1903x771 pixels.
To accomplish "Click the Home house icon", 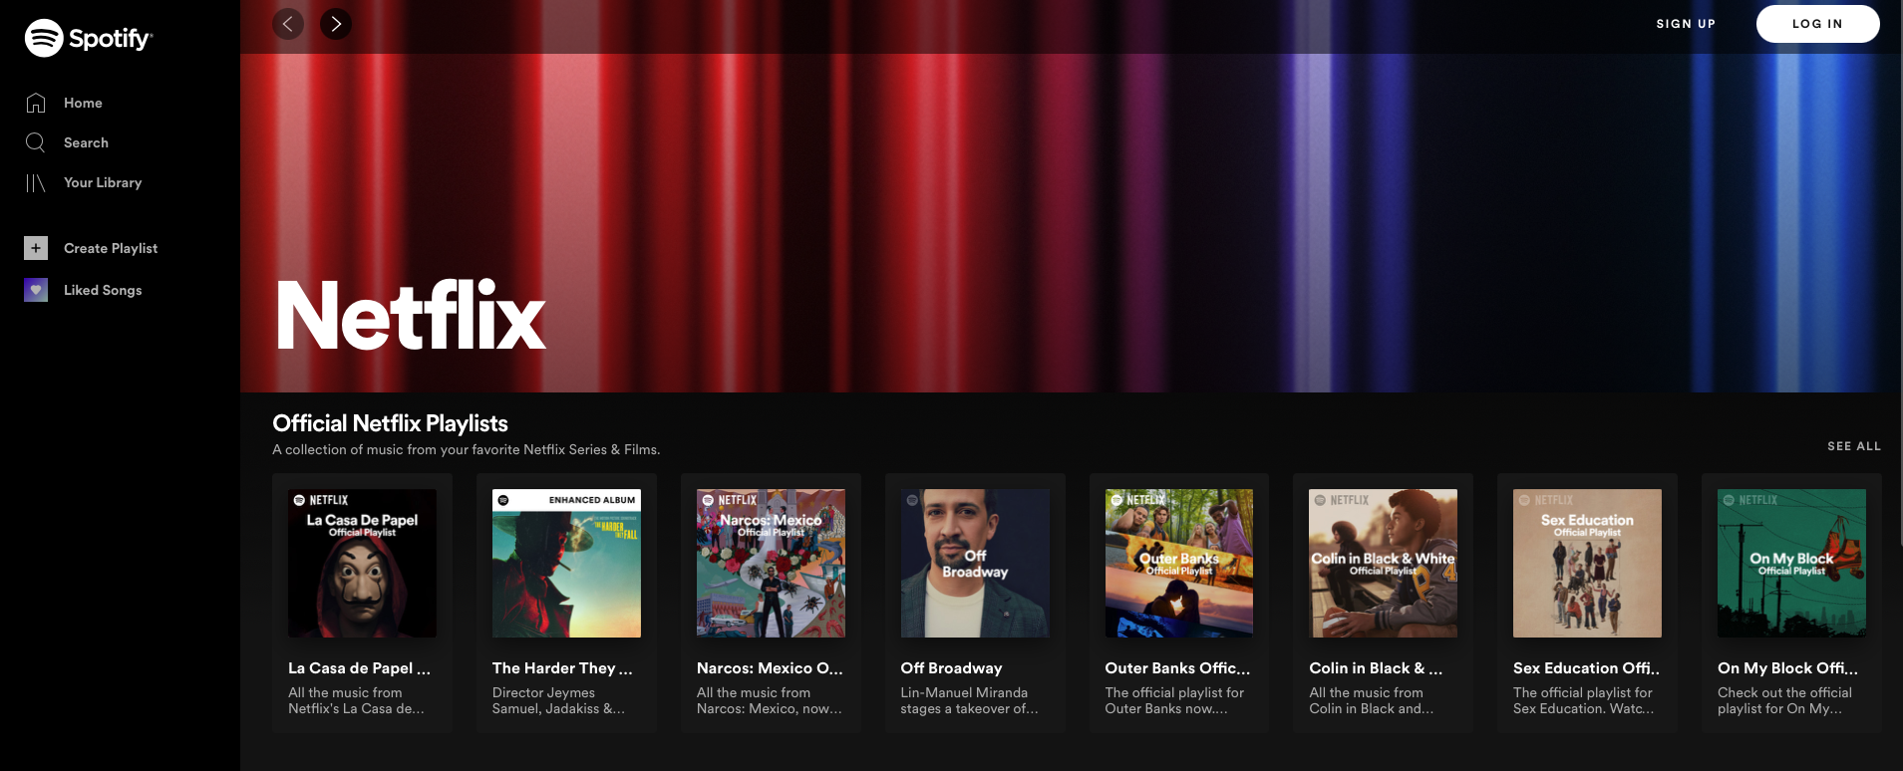I will (36, 103).
